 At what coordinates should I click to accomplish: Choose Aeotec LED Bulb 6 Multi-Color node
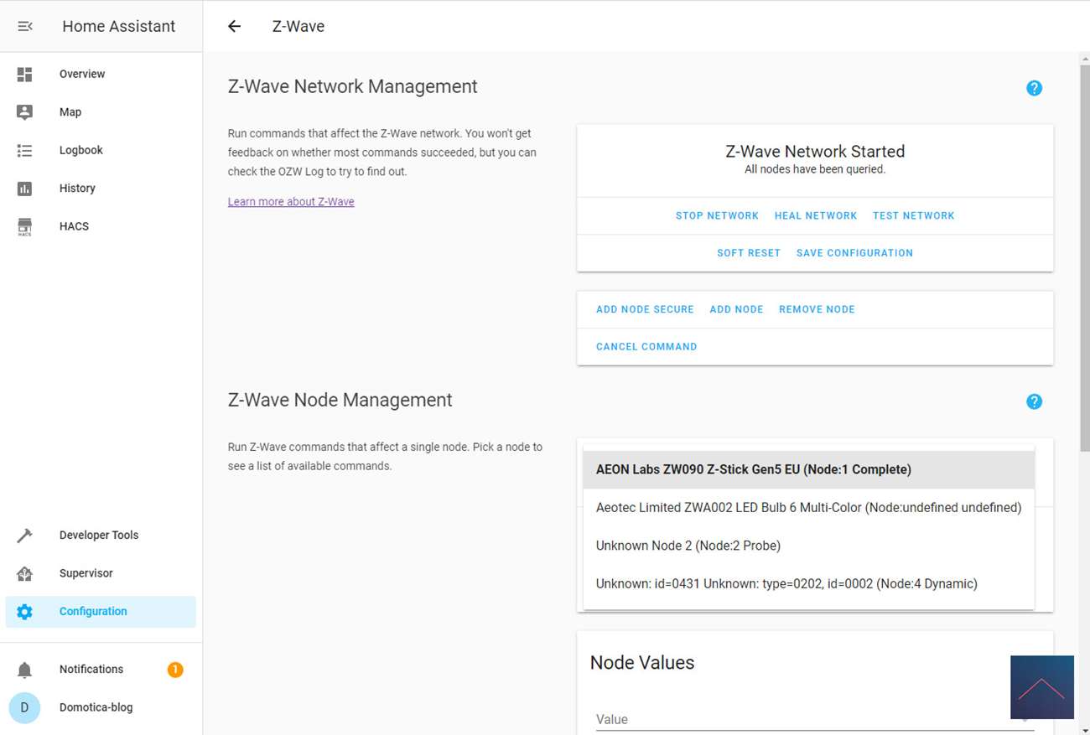(808, 507)
